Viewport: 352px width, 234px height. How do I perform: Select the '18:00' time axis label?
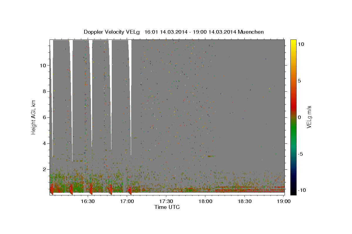click(206, 201)
